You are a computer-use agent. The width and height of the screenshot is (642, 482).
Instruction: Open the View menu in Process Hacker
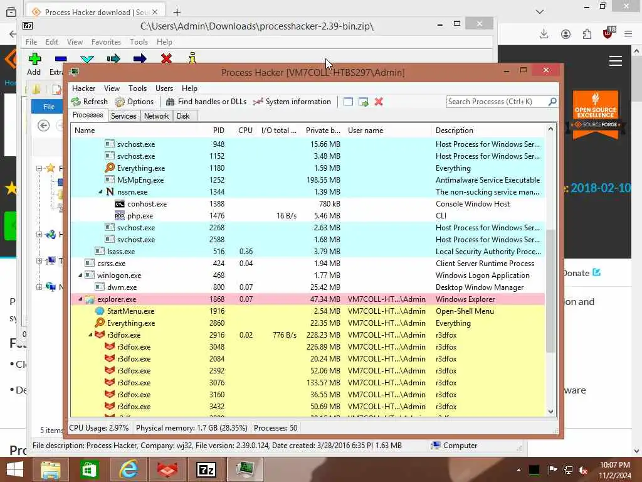point(112,88)
